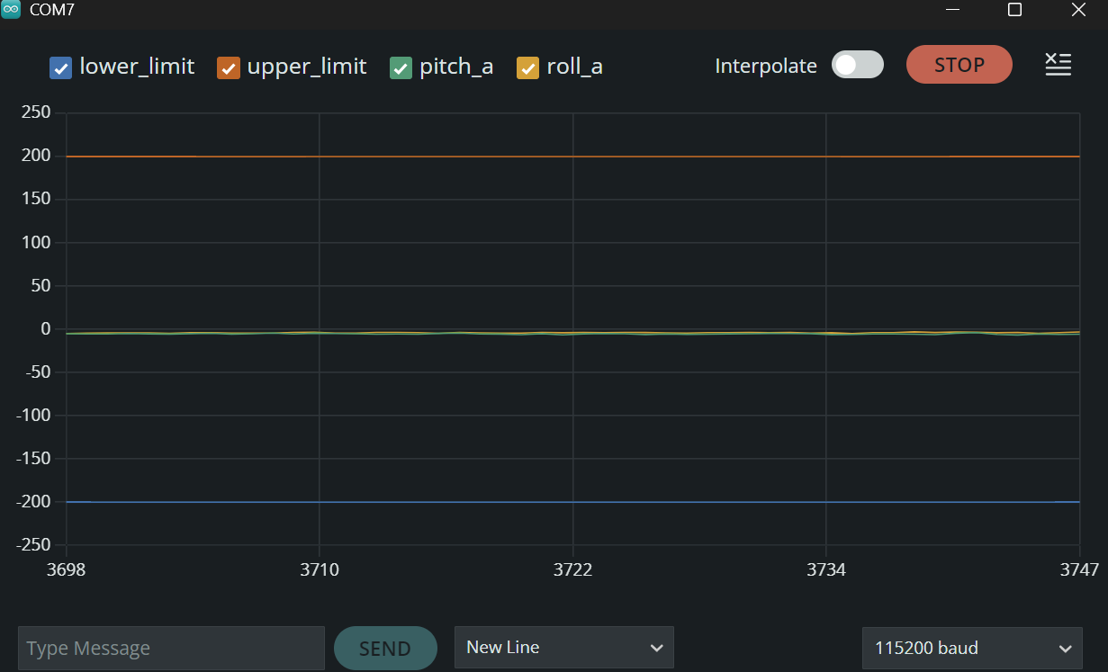Uncheck the upper_limit series checkbox
The height and width of the screenshot is (672, 1108).
229,67
